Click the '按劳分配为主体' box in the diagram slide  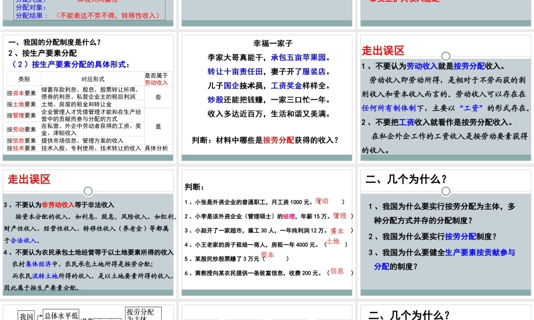coord(143,314)
